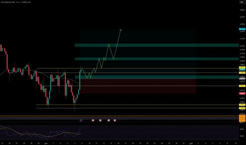
Task: Select the yellow 2,624.2 price label
Action: [x=242, y=86]
